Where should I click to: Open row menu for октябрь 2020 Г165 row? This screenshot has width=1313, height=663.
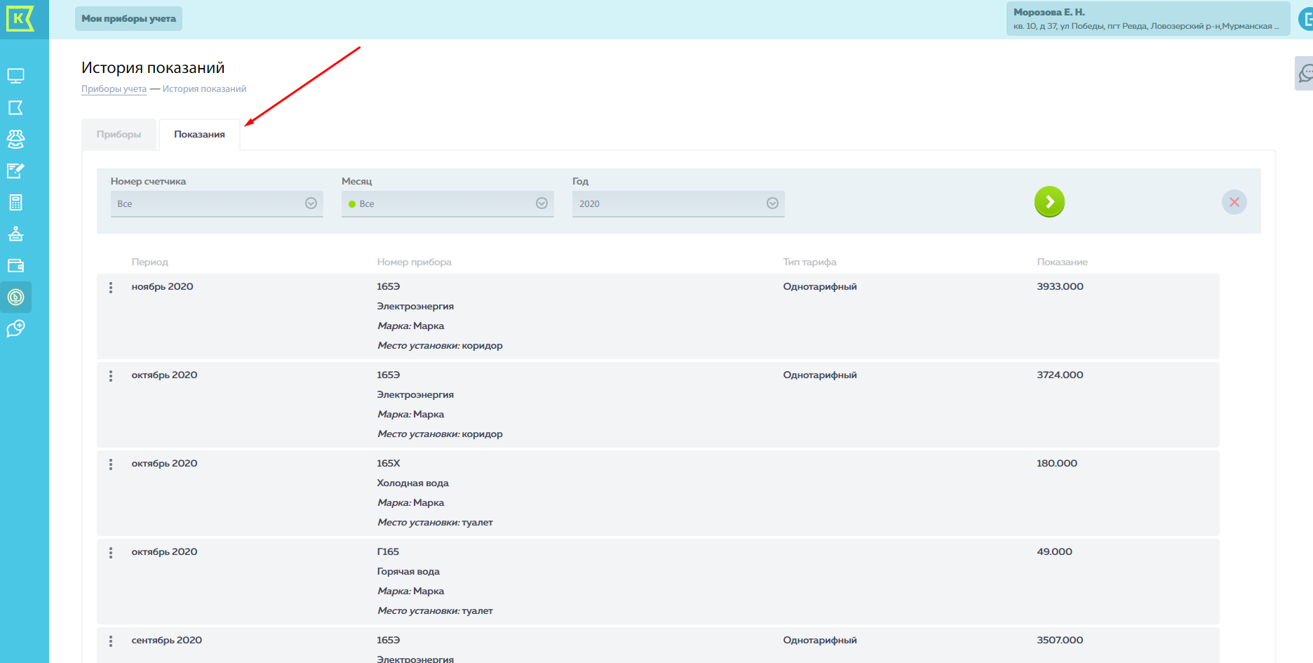point(111,553)
